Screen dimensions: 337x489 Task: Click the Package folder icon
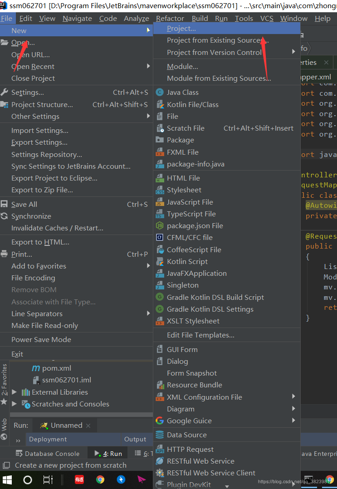click(x=160, y=140)
